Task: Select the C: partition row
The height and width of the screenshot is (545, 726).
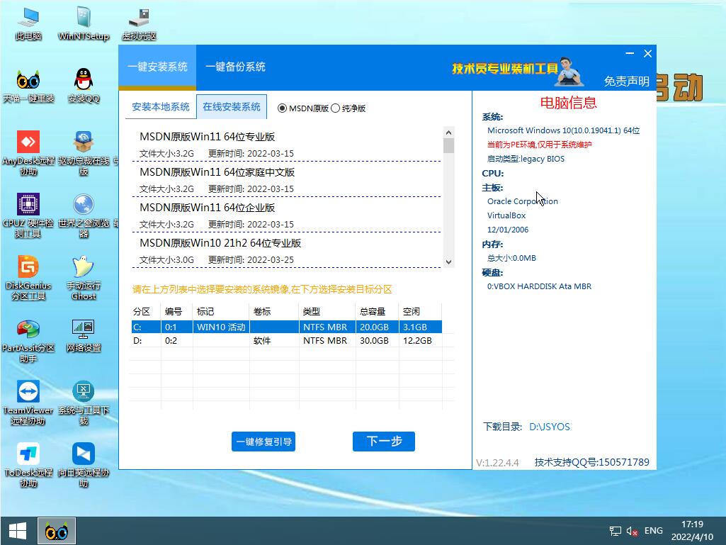Action: pos(286,327)
